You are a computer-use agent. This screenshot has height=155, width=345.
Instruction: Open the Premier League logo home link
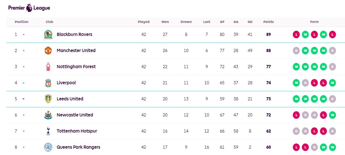coord(29,8)
